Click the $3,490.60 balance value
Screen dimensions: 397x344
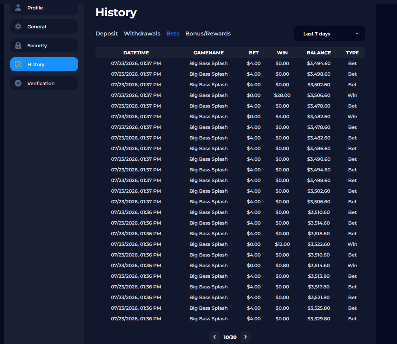(319, 159)
